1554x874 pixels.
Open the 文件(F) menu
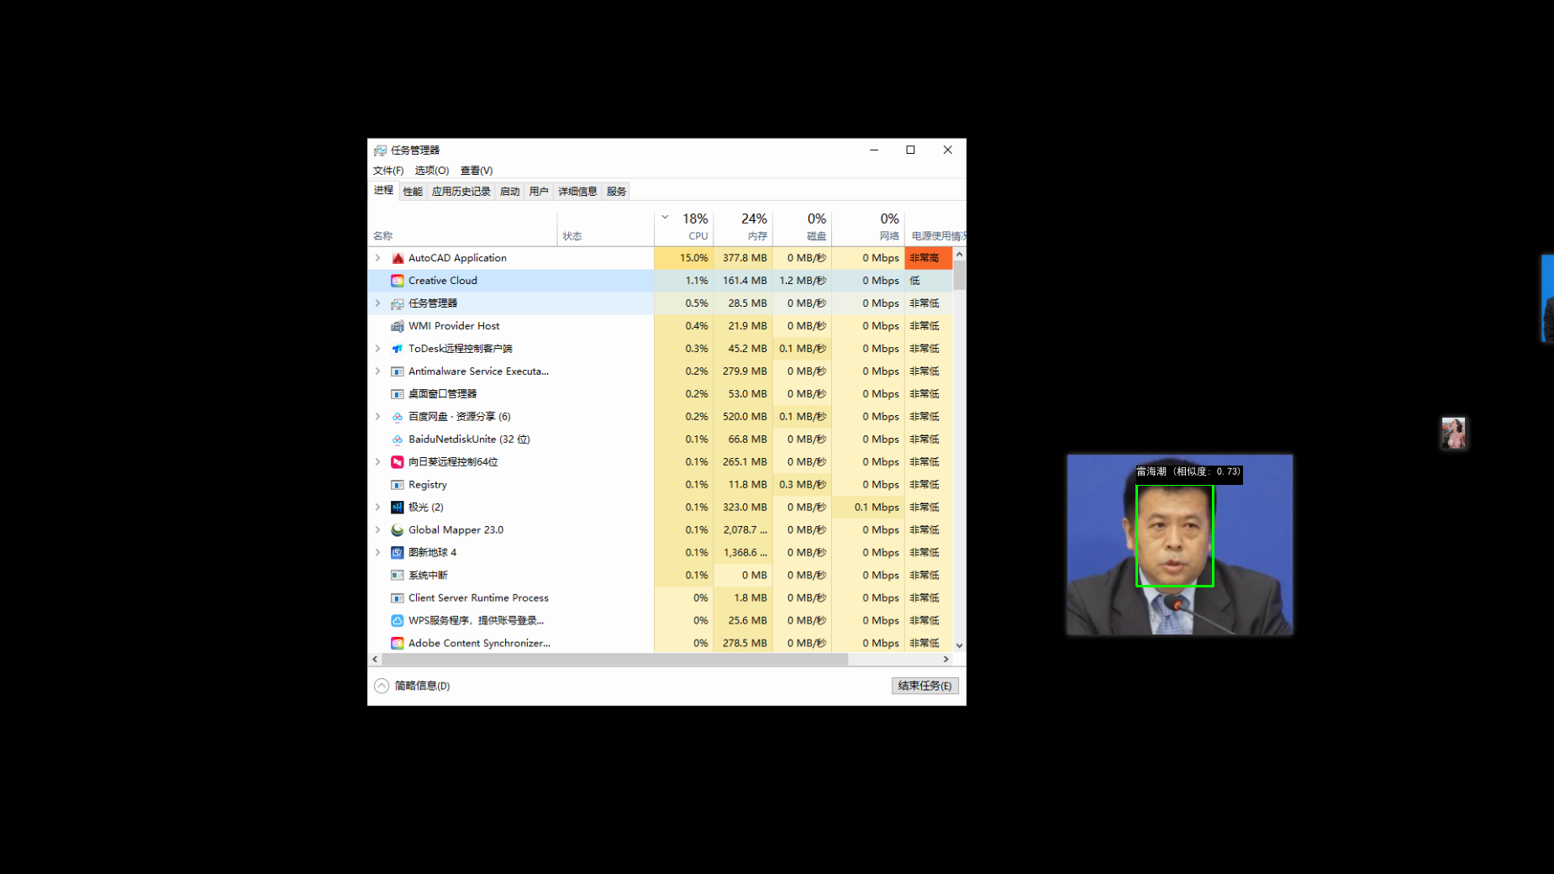tap(387, 171)
